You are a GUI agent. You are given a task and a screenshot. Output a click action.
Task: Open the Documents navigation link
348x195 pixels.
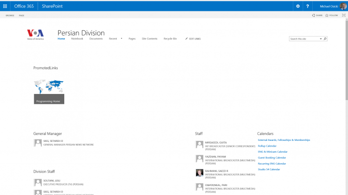click(96, 39)
